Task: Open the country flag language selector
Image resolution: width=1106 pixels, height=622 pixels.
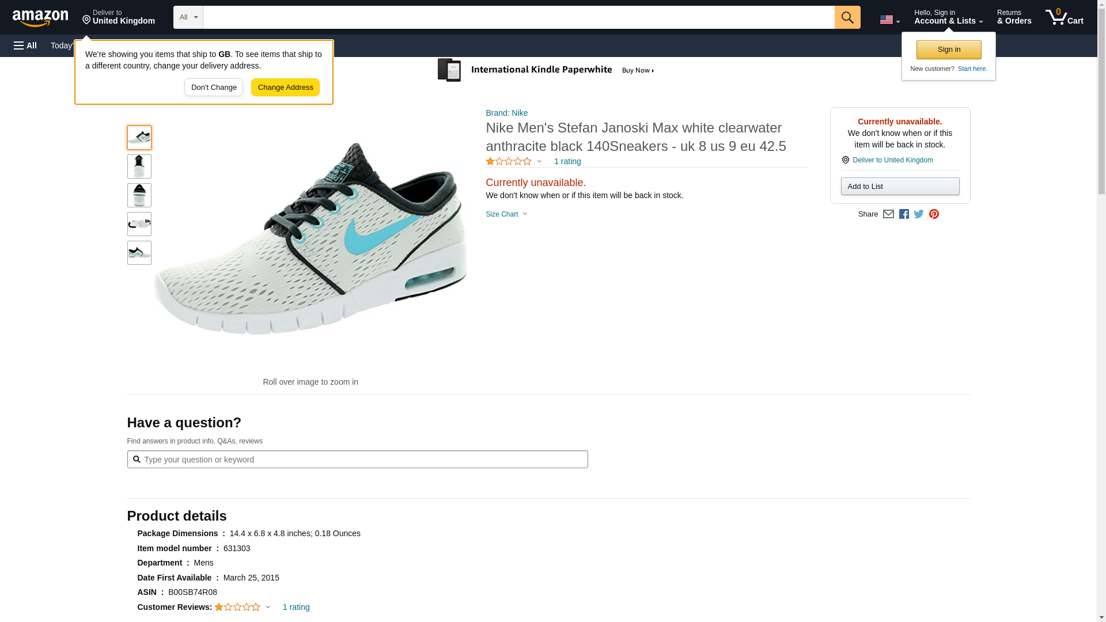Action: point(889,20)
